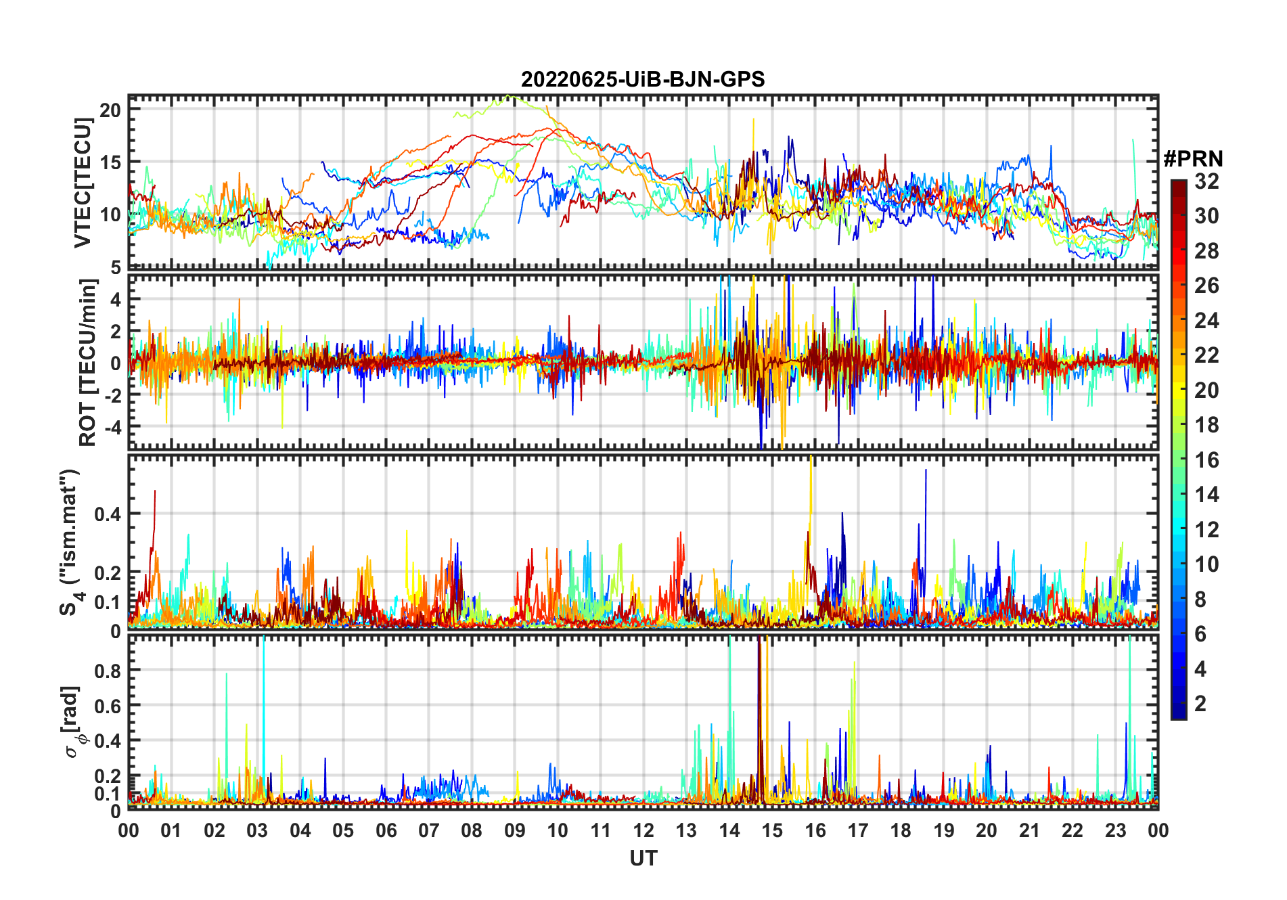Click the PRN colorbar gradient

coord(1179,449)
